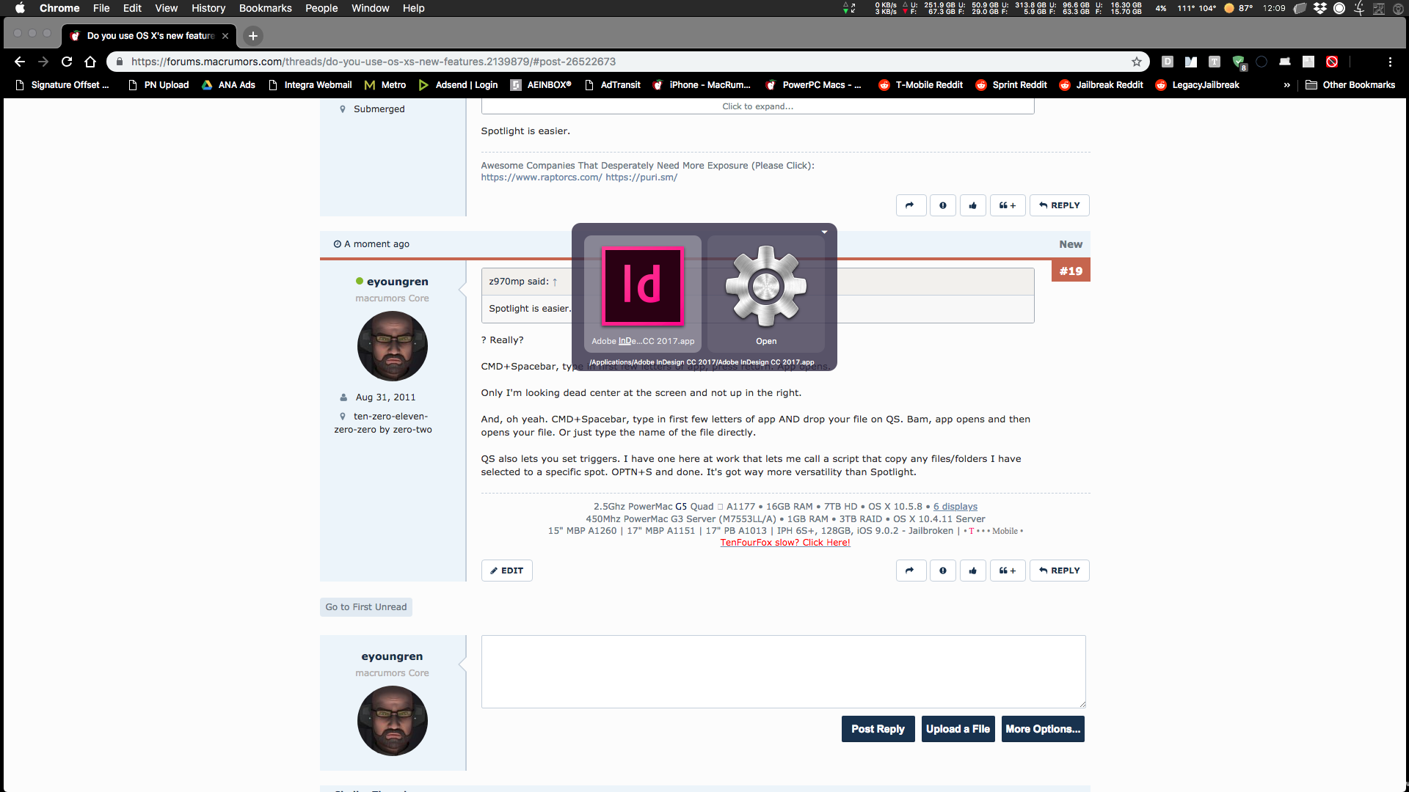Open a new browser tab

[x=253, y=35]
